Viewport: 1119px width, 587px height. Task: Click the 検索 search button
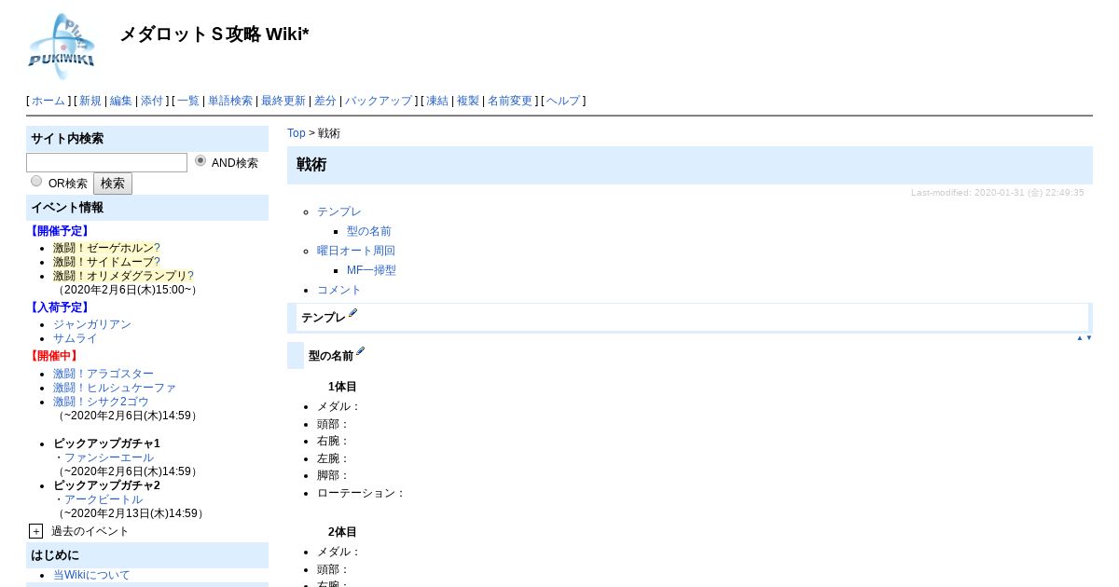point(113,184)
